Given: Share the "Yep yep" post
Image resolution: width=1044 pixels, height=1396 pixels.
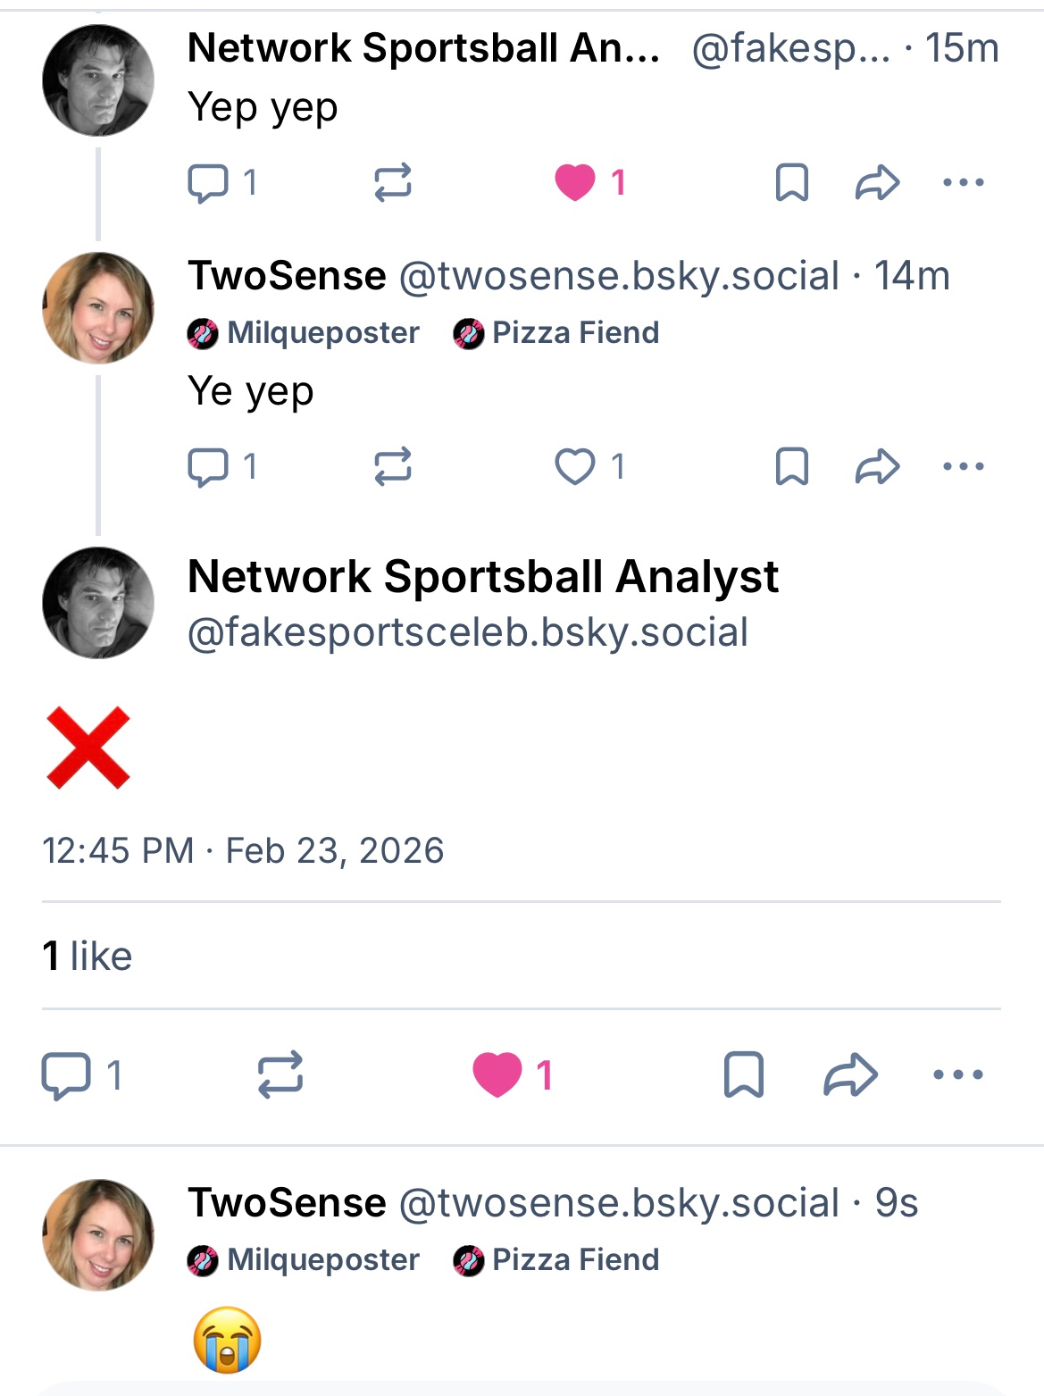Looking at the screenshot, I should pyautogui.click(x=877, y=183).
